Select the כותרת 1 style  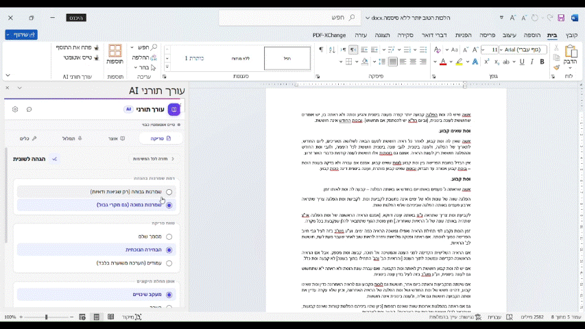pyautogui.click(x=194, y=58)
